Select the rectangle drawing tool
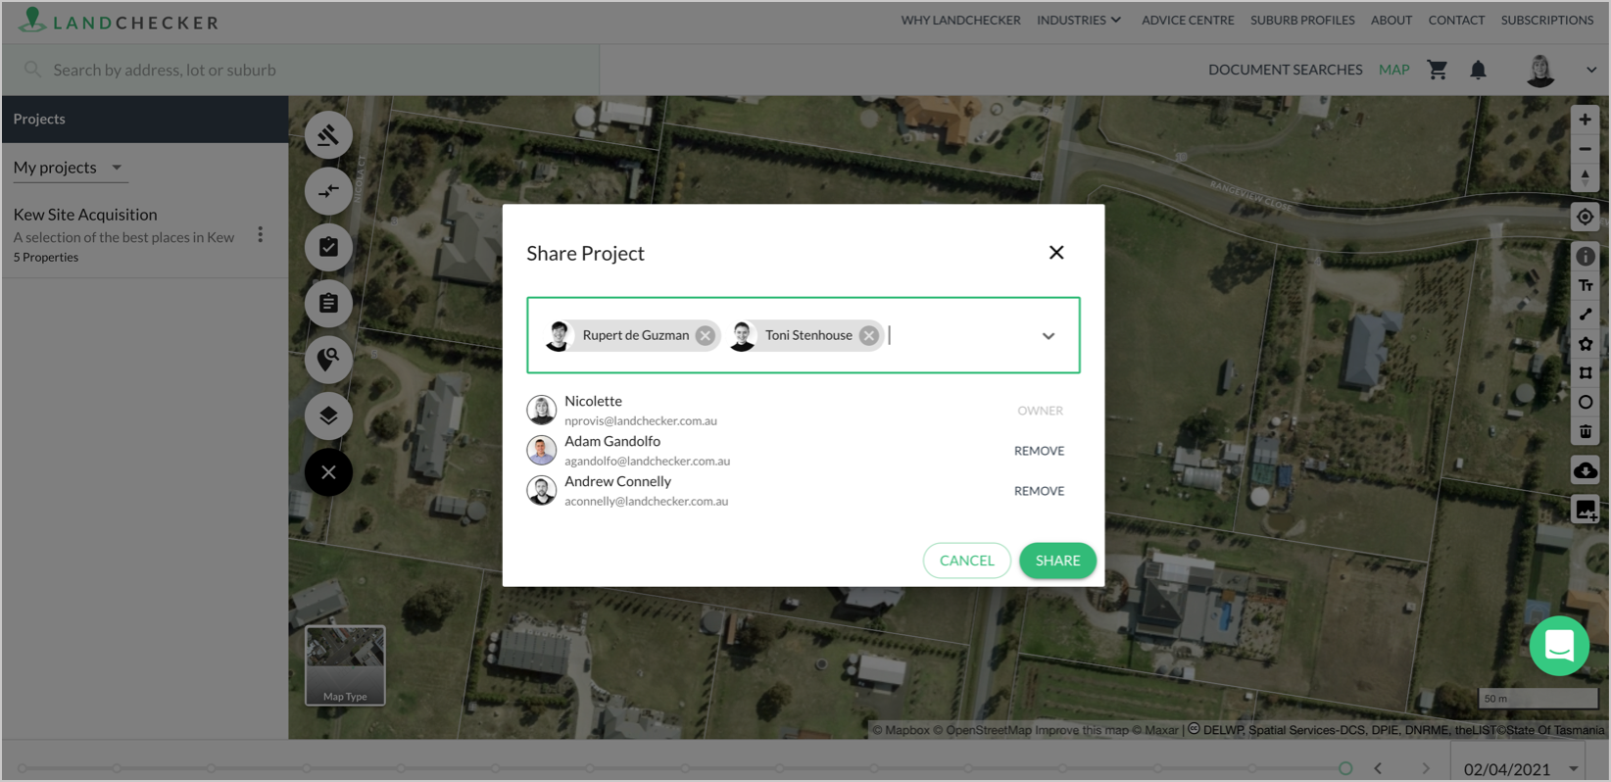 pyautogui.click(x=1585, y=373)
